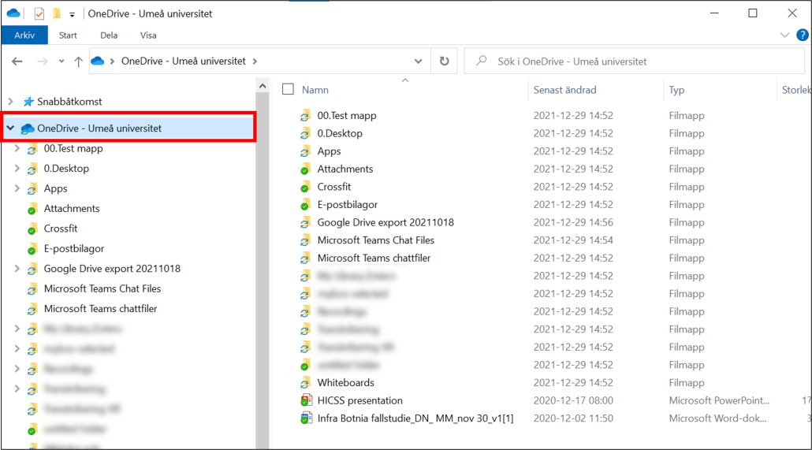The width and height of the screenshot is (812, 450).
Task: Click the date 2021-12-29 14:56
Action: pyautogui.click(x=573, y=222)
